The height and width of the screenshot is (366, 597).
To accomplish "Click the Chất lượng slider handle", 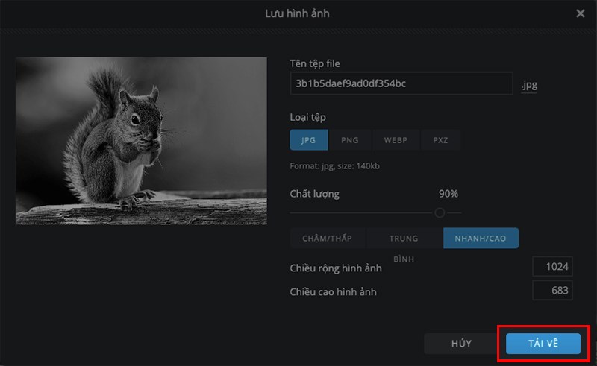I will 440,212.
